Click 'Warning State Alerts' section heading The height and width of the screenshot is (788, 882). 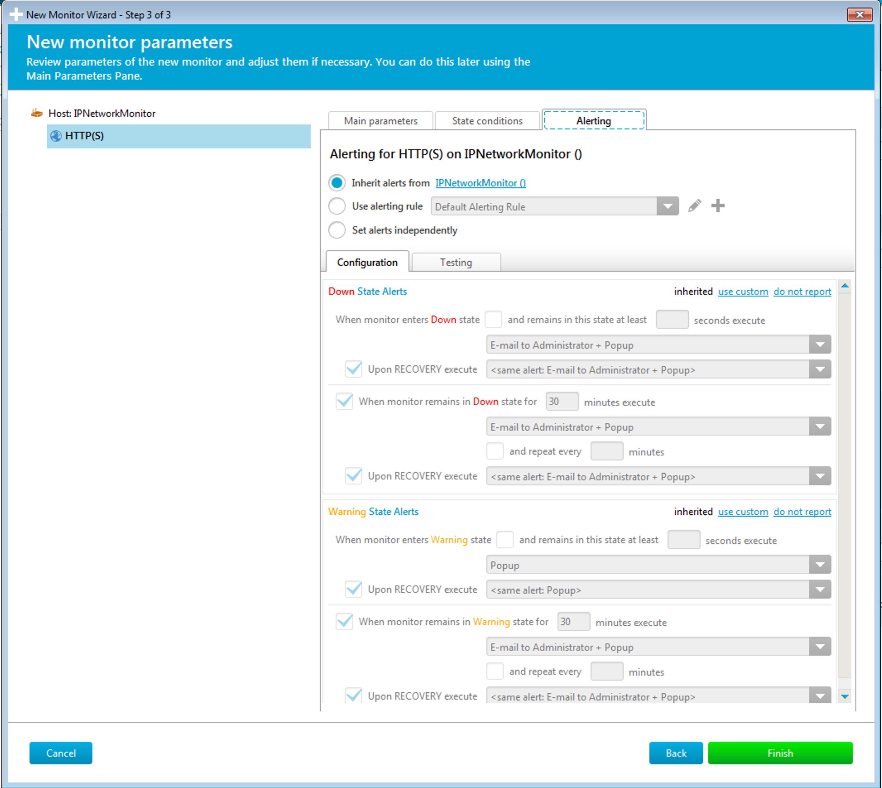(373, 511)
